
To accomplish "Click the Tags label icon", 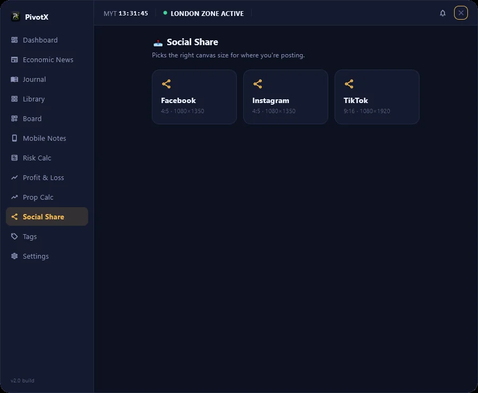I will point(14,236).
